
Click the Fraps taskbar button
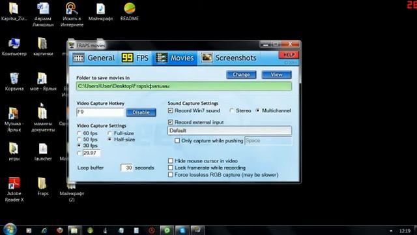pyautogui.click(x=197, y=230)
